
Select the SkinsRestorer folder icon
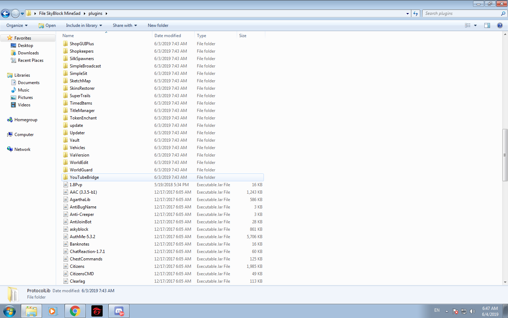pos(66,88)
